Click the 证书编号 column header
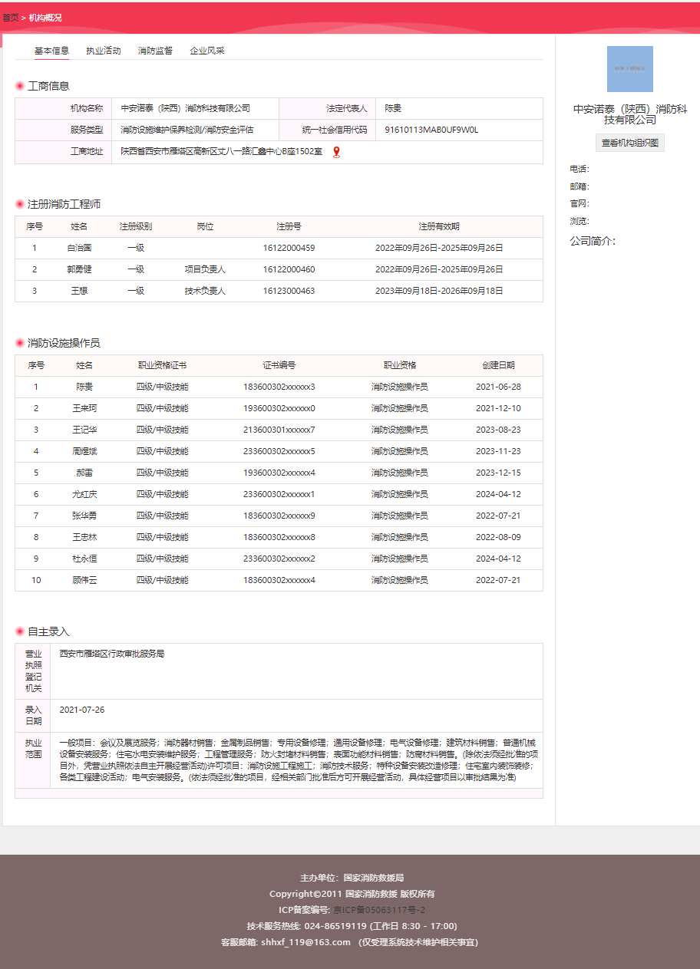Viewport: 700px width, 969px height. [x=279, y=365]
